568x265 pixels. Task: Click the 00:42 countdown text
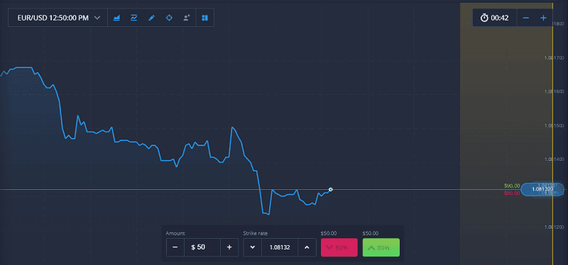click(x=499, y=18)
